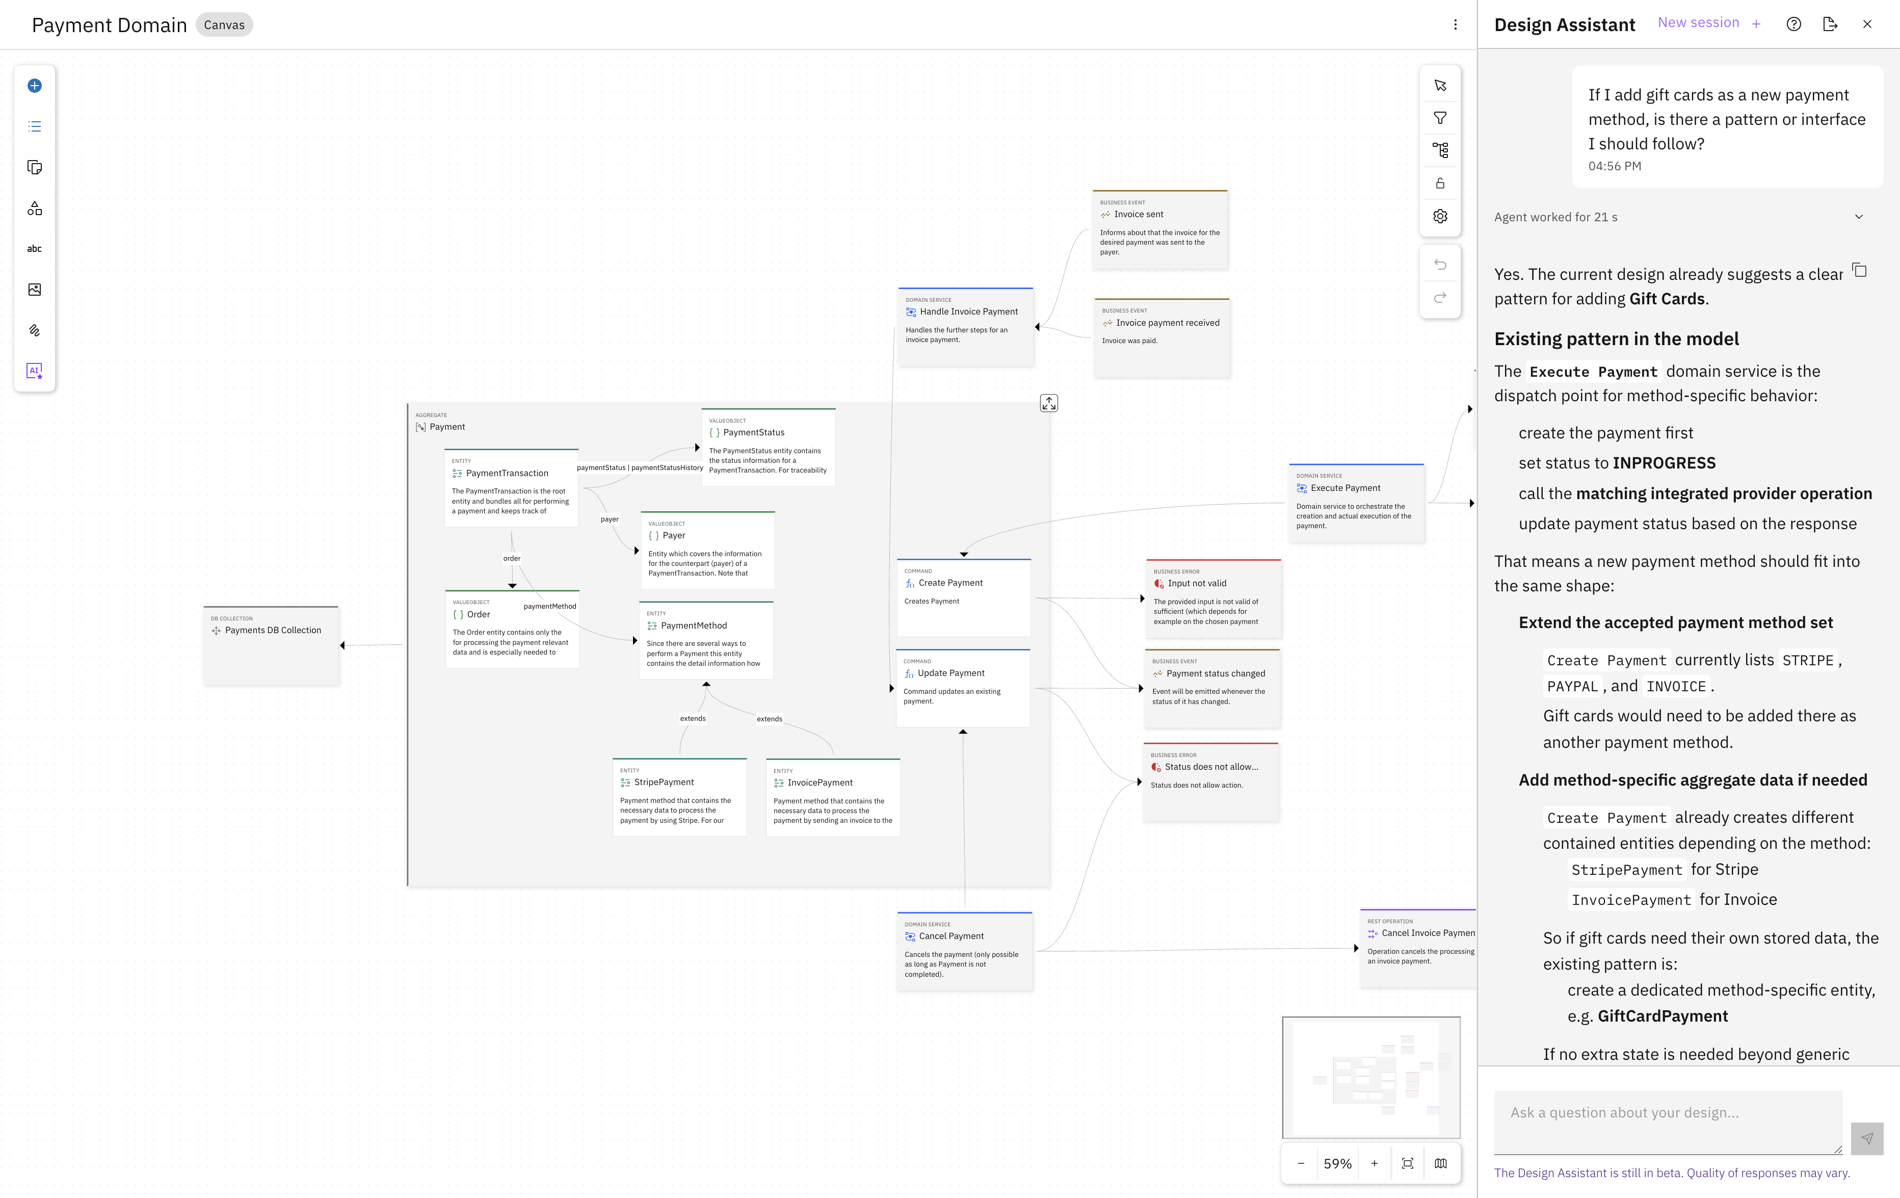Click the image insert icon in left sidebar

[35, 290]
